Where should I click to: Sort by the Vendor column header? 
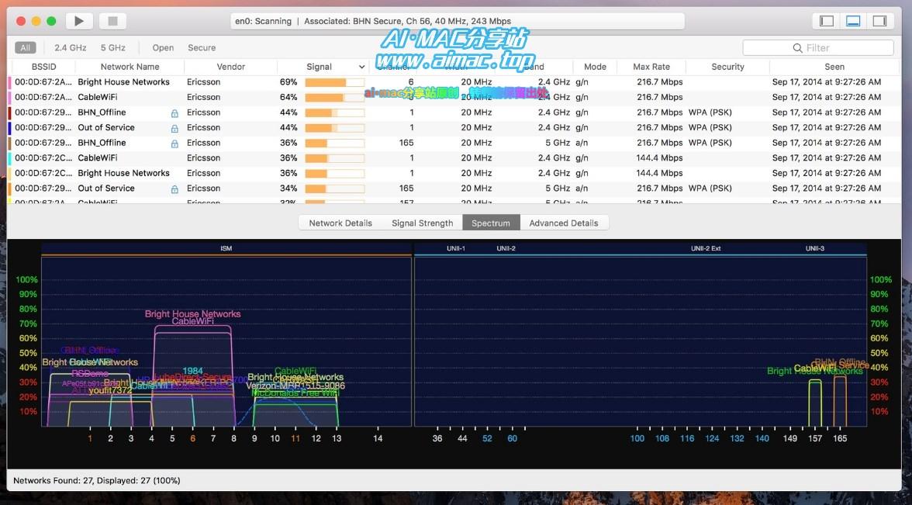tap(231, 67)
